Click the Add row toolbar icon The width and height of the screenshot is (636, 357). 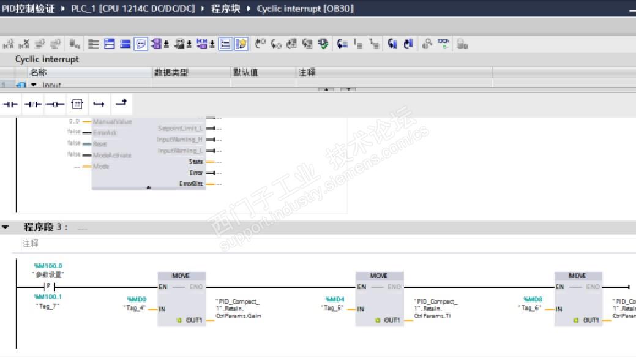click(x=56, y=44)
